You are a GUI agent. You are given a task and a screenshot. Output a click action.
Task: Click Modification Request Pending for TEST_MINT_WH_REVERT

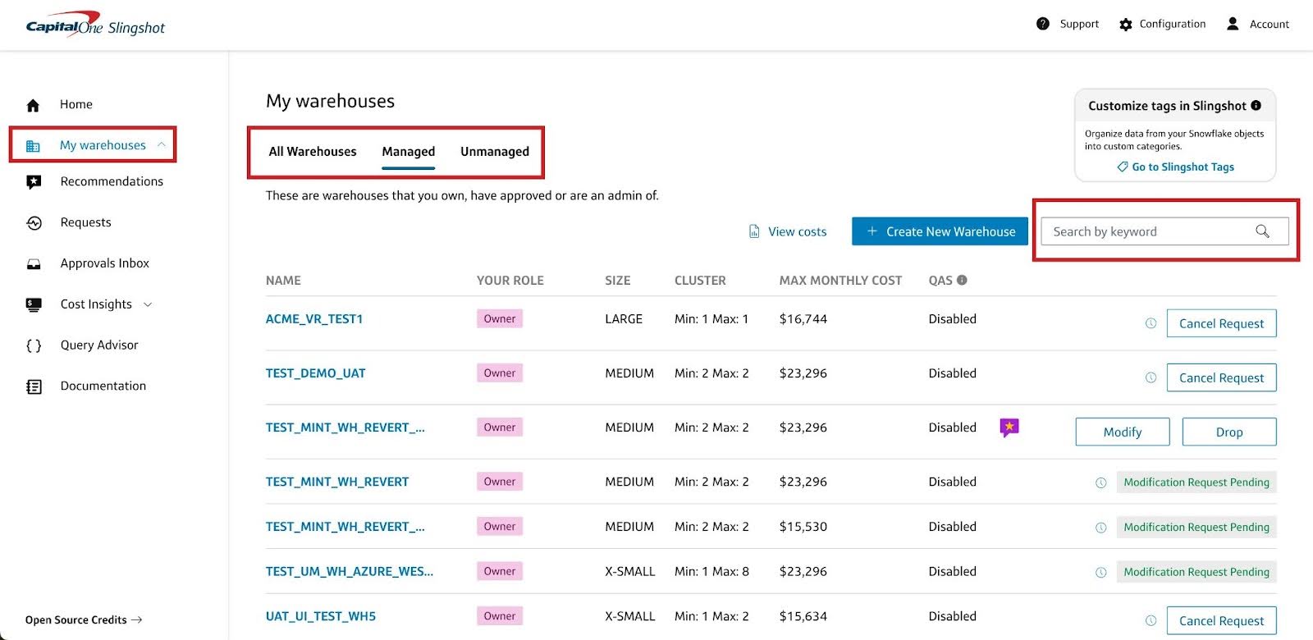1196,482
